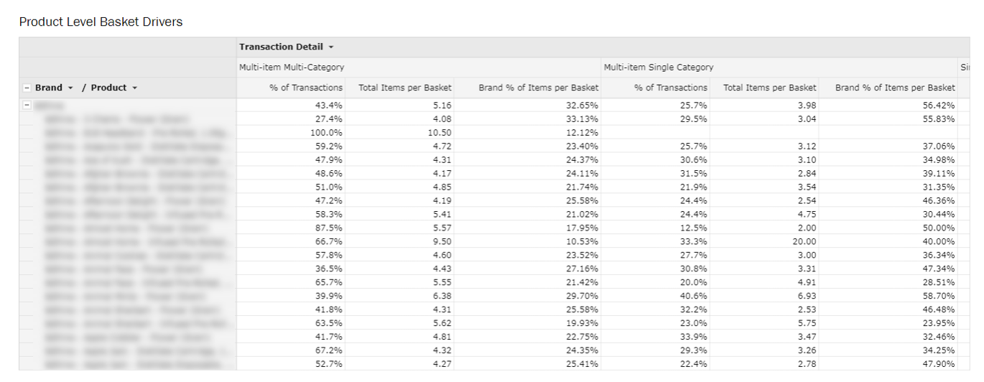This screenshot has height=382, width=984.
Task: Click second Total Items per Basket header
Action: click(770, 88)
